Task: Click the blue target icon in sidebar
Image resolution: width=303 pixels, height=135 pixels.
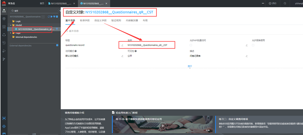Action: pyautogui.click(x=4, y=126)
